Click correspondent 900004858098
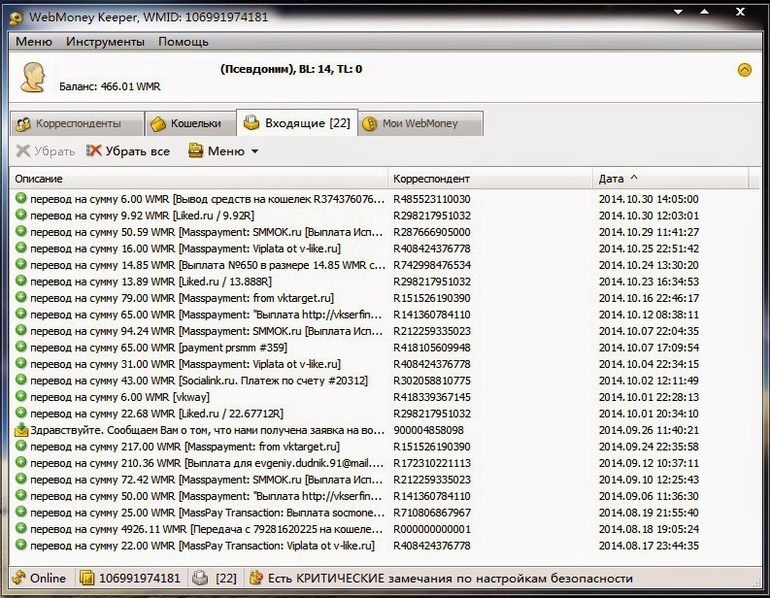 pos(428,430)
